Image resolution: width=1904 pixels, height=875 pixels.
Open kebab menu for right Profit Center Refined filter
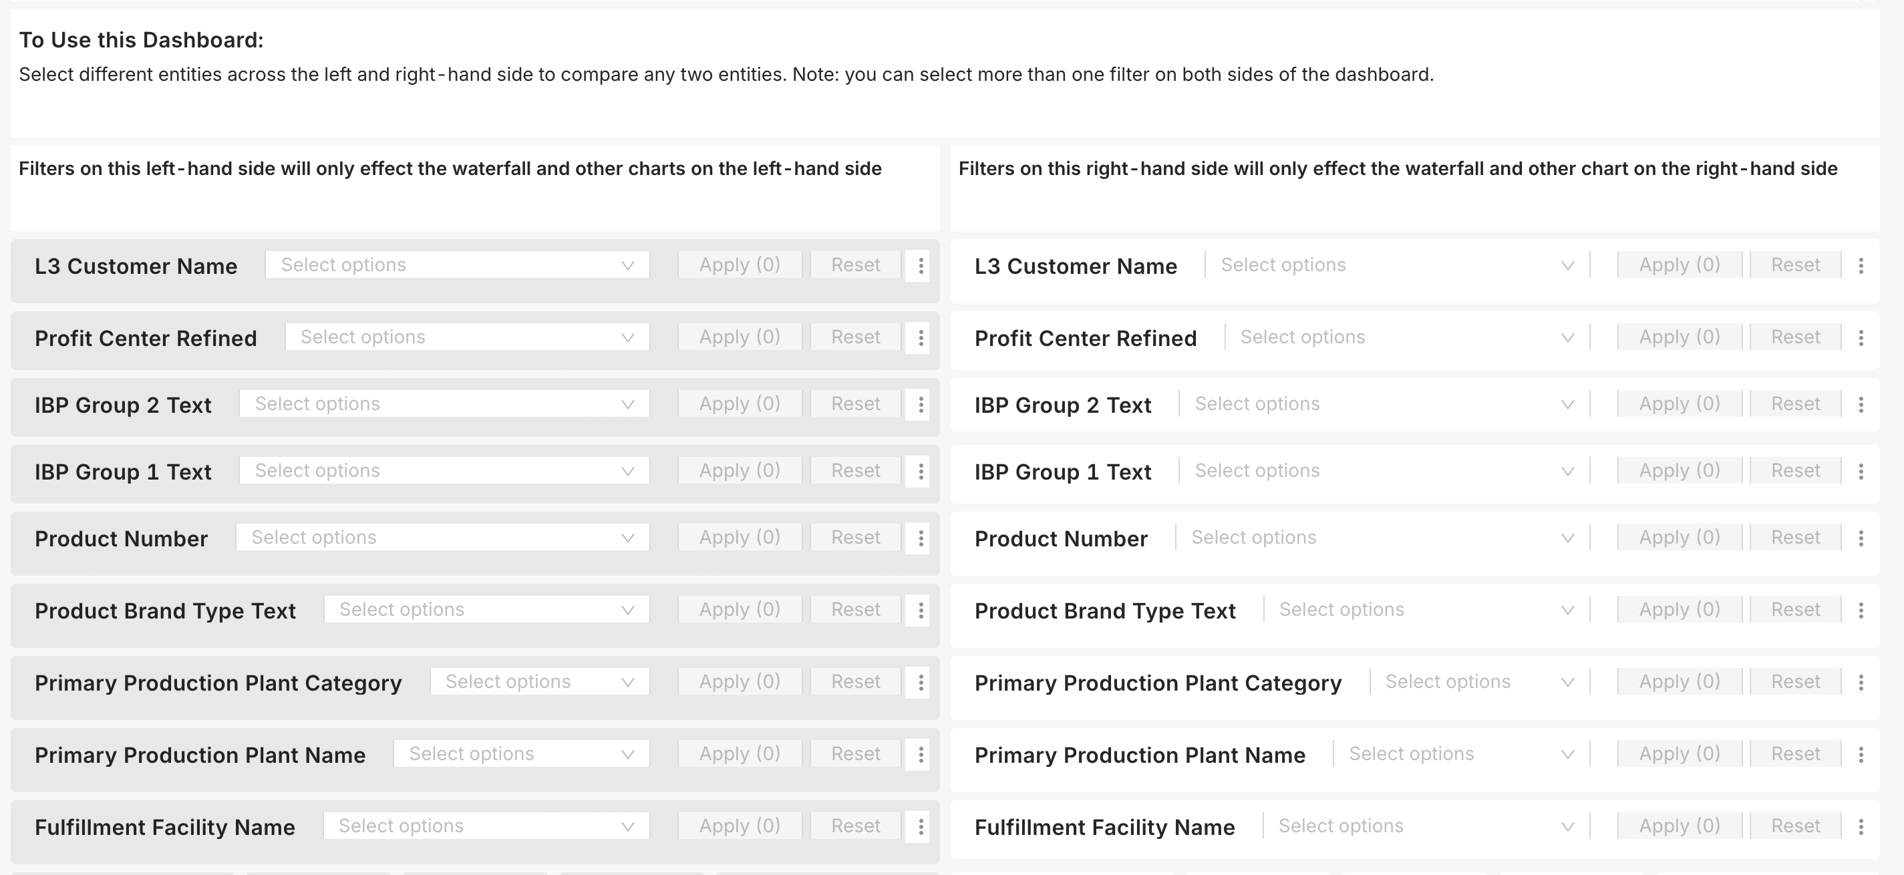pos(1861,337)
